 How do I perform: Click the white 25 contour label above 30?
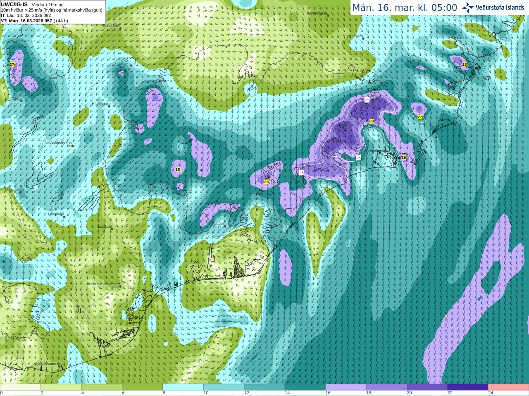click(x=367, y=100)
